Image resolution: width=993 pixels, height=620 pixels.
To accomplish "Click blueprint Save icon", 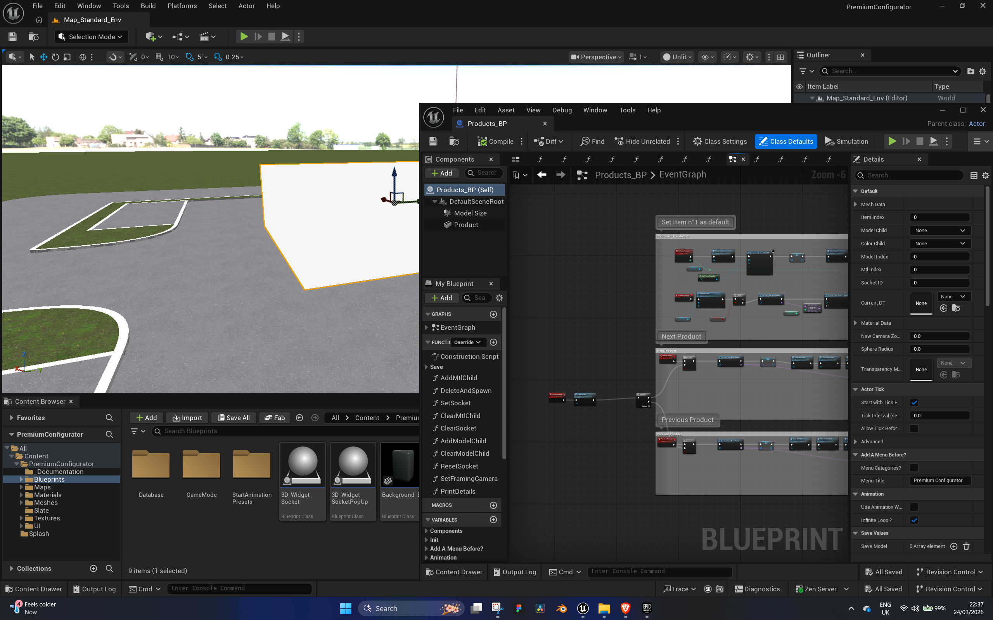I will point(433,141).
